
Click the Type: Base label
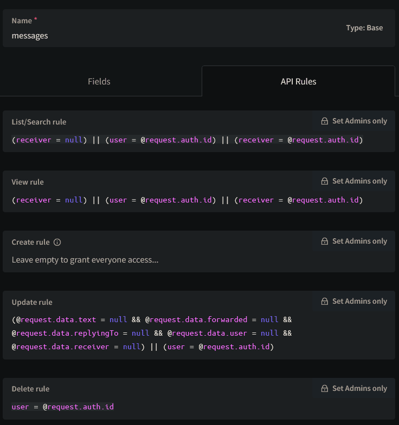pos(364,28)
